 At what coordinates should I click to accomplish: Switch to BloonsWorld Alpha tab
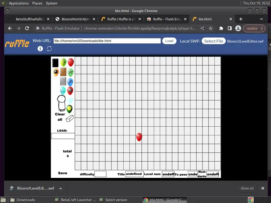click(x=75, y=19)
